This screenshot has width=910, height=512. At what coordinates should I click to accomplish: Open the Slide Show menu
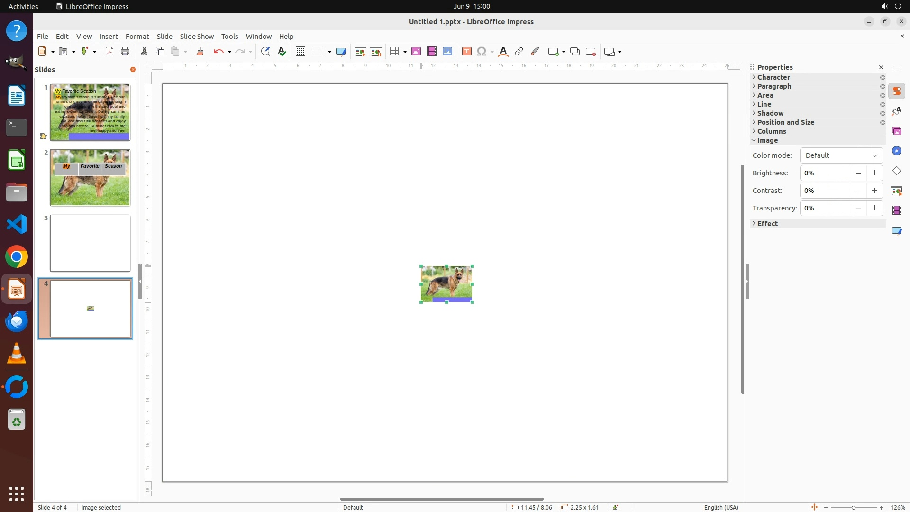[197, 37]
